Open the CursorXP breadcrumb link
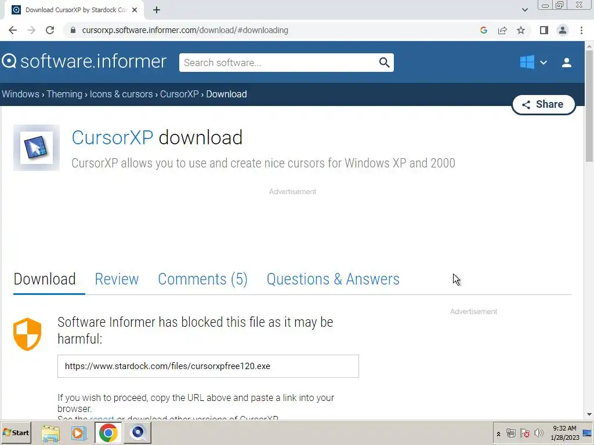594x445 pixels. 179,94
